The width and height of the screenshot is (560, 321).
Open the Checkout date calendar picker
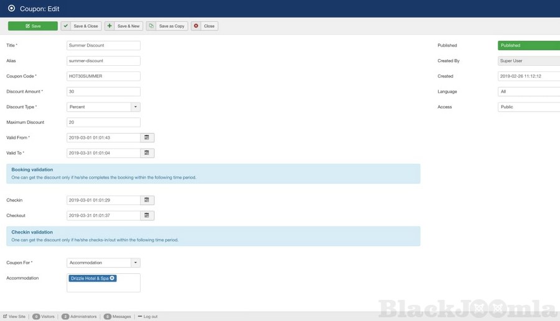tap(147, 215)
